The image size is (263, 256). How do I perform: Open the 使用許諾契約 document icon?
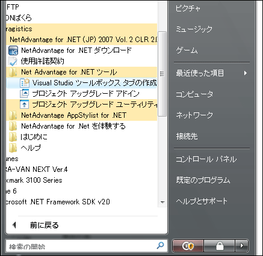click(13, 61)
